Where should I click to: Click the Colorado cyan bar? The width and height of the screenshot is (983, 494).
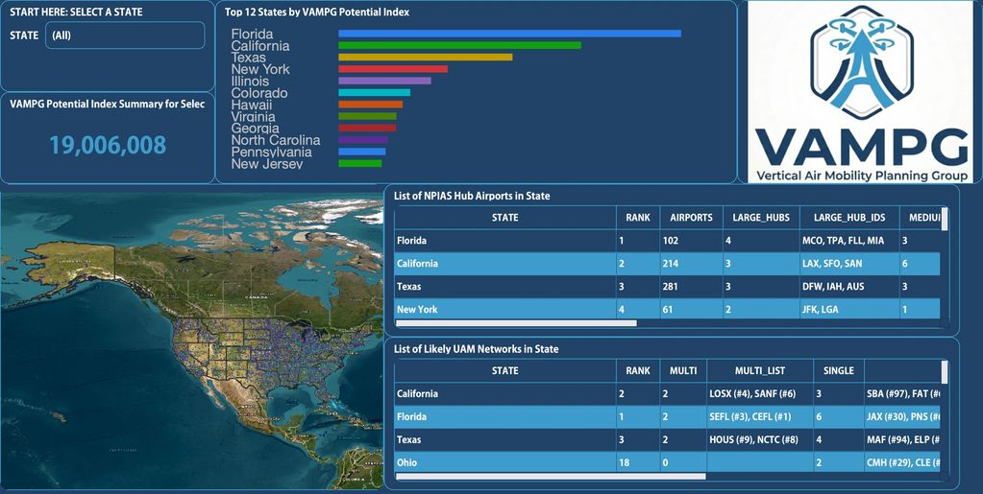click(374, 93)
